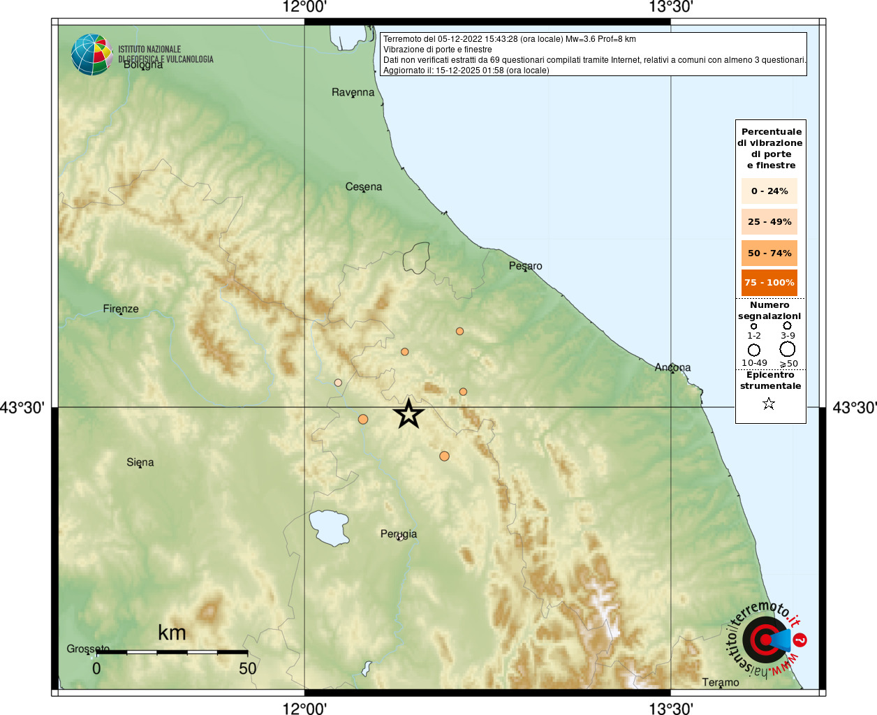The width and height of the screenshot is (877, 715).
Task: Click the km scale bar
Action: (172, 652)
